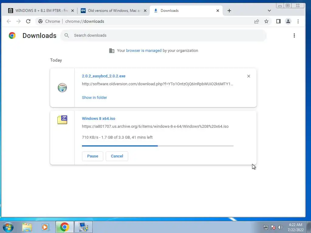Open 2.0.2_easybcd_2.0.2.exe file link
Image resolution: width=311 pixels, height=233 pixels.
click(104, 76)
